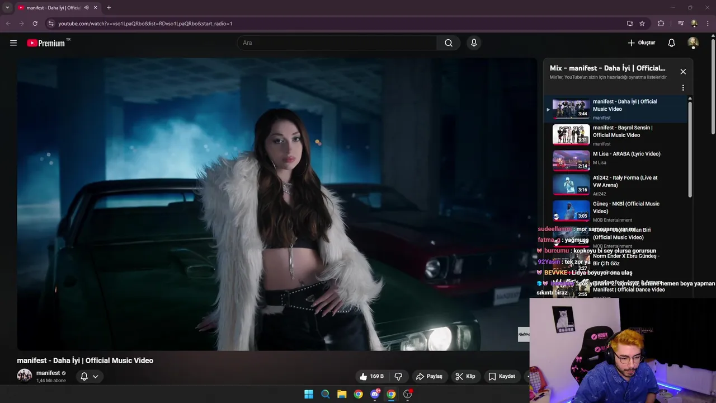Viewport: 716px width, 403px height.
Task: Go forward in Chrome history
Action: (x=21, y=24)
